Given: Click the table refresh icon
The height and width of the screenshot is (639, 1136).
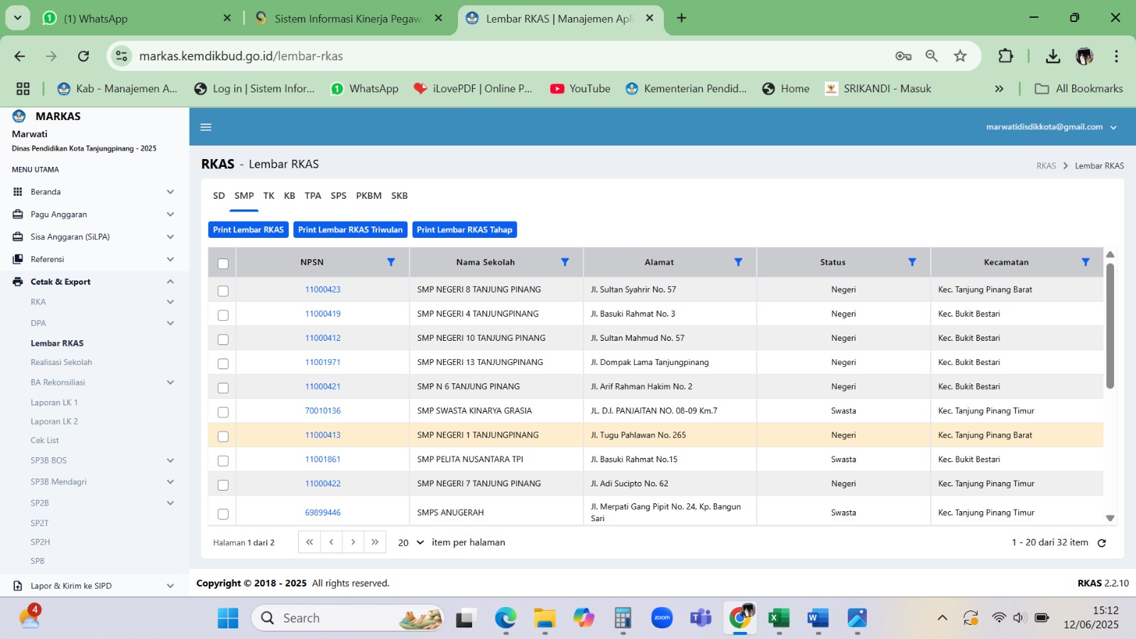Looking at the screenshot, I should click(1102, 543).
